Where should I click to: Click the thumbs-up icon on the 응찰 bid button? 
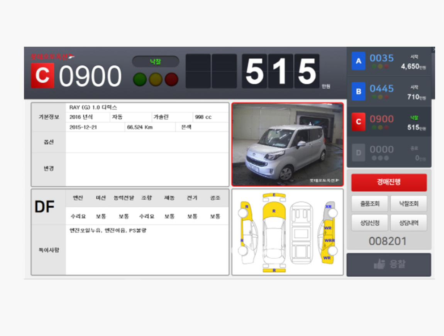click(x=380, y=265)
